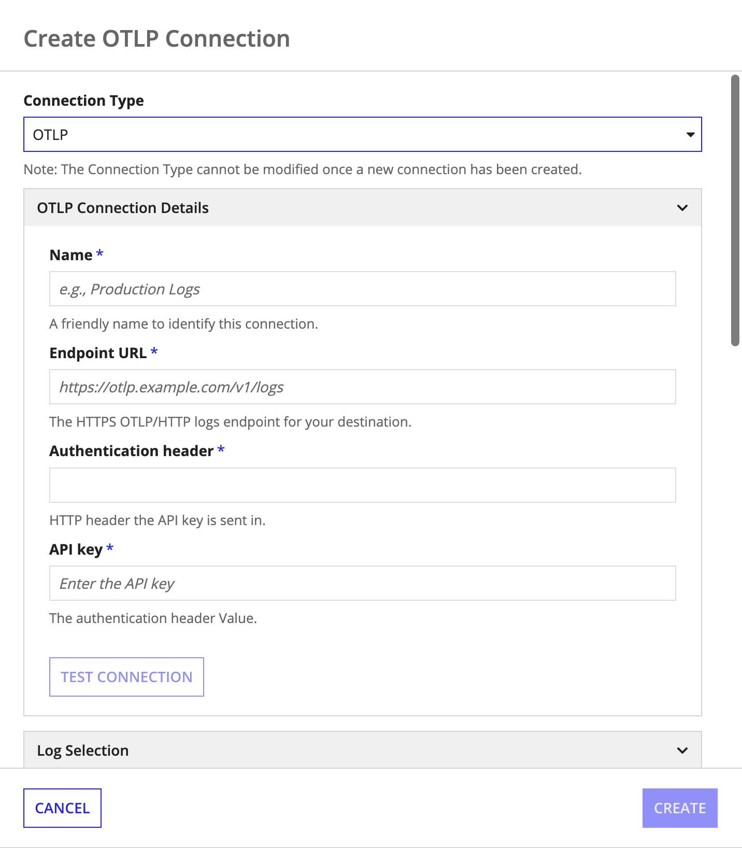Click the Name input field
Screen dimensions: 742x848
(362, 289)
